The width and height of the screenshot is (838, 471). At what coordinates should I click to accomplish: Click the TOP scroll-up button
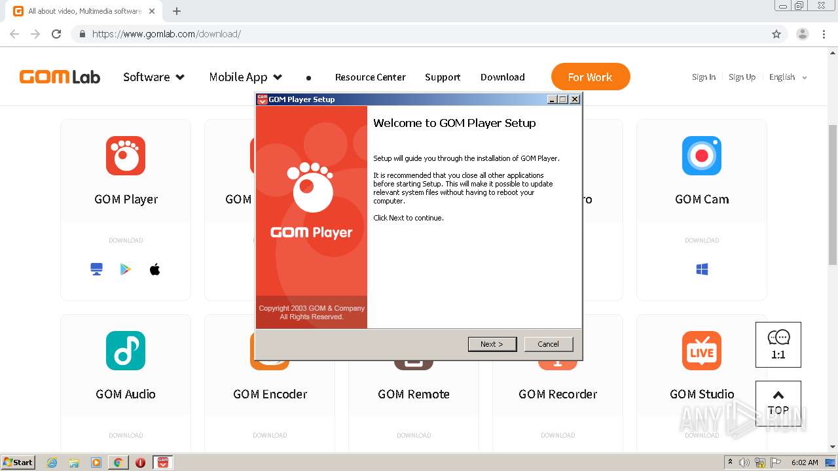pyautogui.click(x=778, y=404)
